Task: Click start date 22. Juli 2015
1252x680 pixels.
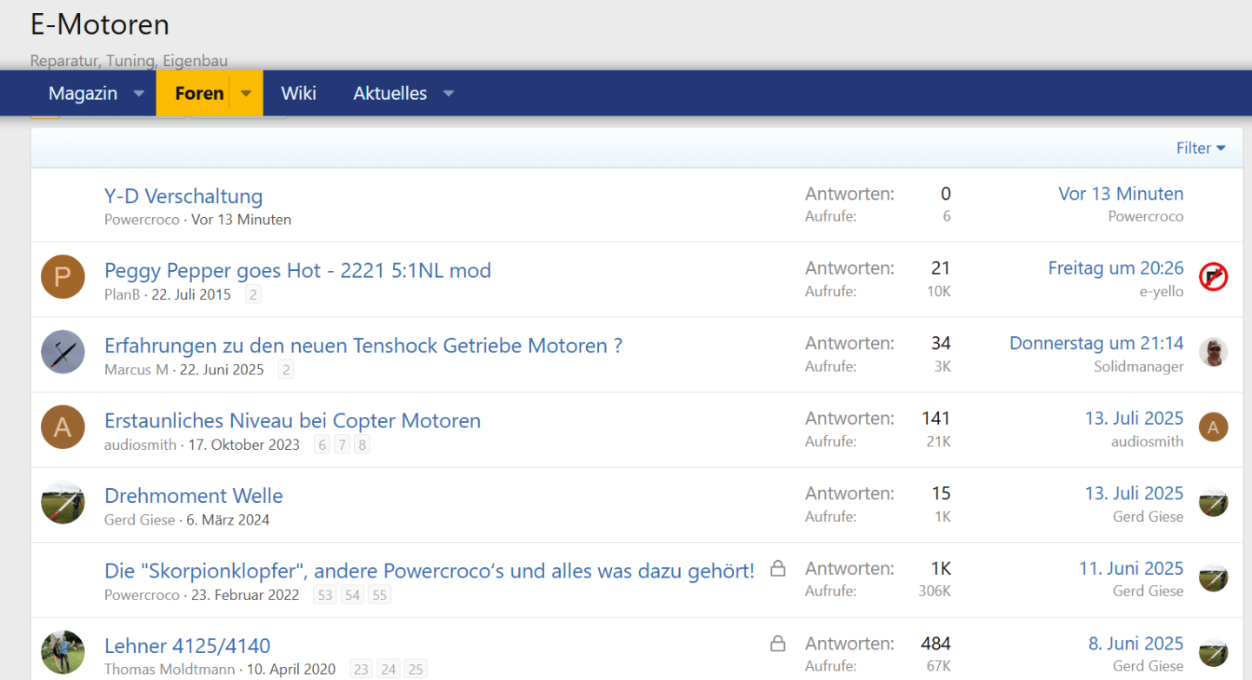Action: tap(191, 294)
